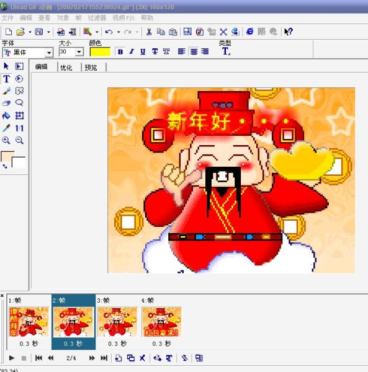Click the foreground color swatch
Viewport: 368px width, 372px height.
(x=7, y=157)
